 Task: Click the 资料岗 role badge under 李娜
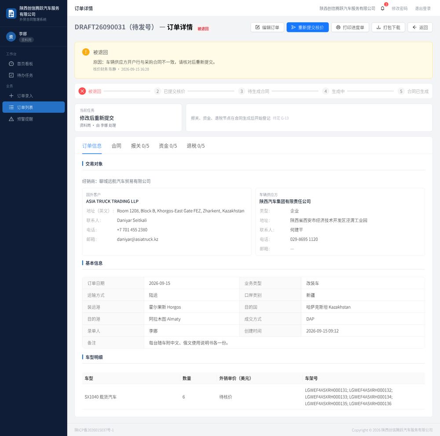(26, 40)
